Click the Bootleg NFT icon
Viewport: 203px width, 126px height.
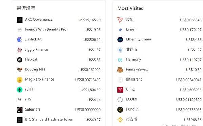click(20, 70)
